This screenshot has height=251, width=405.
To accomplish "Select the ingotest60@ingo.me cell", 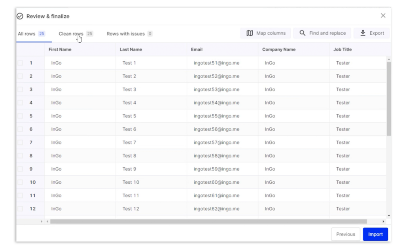I will (222, 182).
